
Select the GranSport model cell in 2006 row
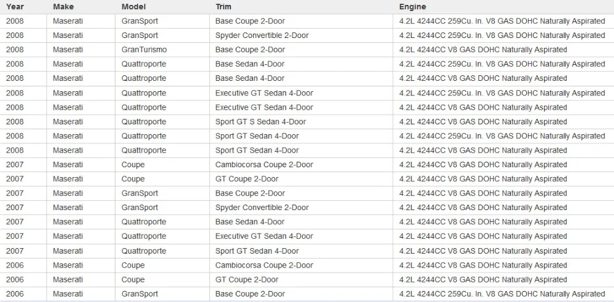[140, 294]
